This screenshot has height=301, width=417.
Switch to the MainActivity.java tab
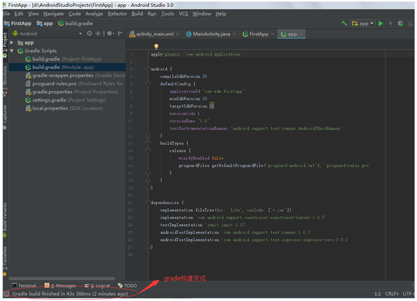point(211,34)
